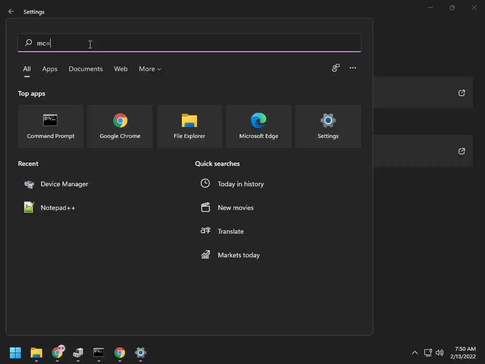Open second external link icon in Settings window

click(461, 151)
